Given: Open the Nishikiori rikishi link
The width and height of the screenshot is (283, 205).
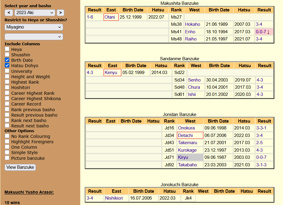Looking at the screenshot, I should (114, 198).
